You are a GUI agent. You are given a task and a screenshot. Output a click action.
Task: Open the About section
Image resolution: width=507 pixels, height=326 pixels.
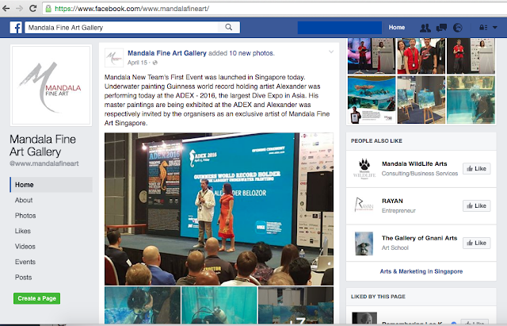click(x=24, y=200)
